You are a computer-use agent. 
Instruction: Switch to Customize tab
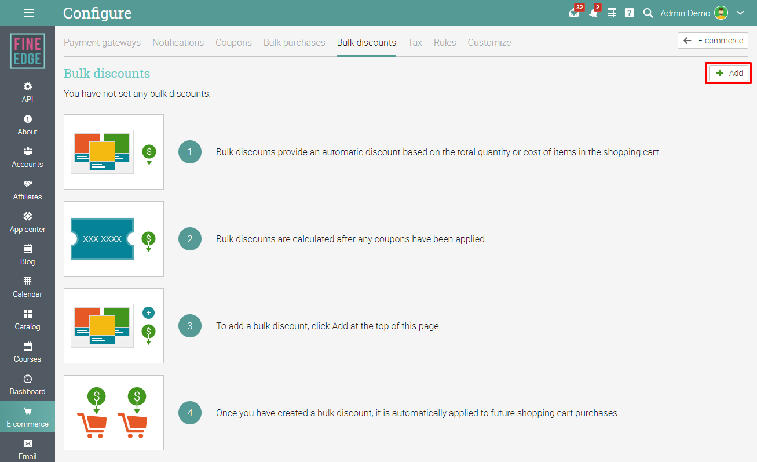[x=489, y=42]
